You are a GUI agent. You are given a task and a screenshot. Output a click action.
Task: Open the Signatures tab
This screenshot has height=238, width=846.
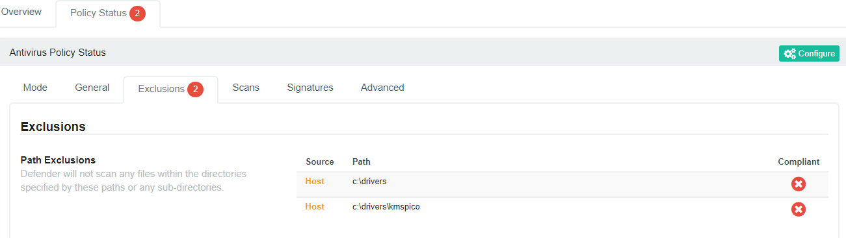310,88
